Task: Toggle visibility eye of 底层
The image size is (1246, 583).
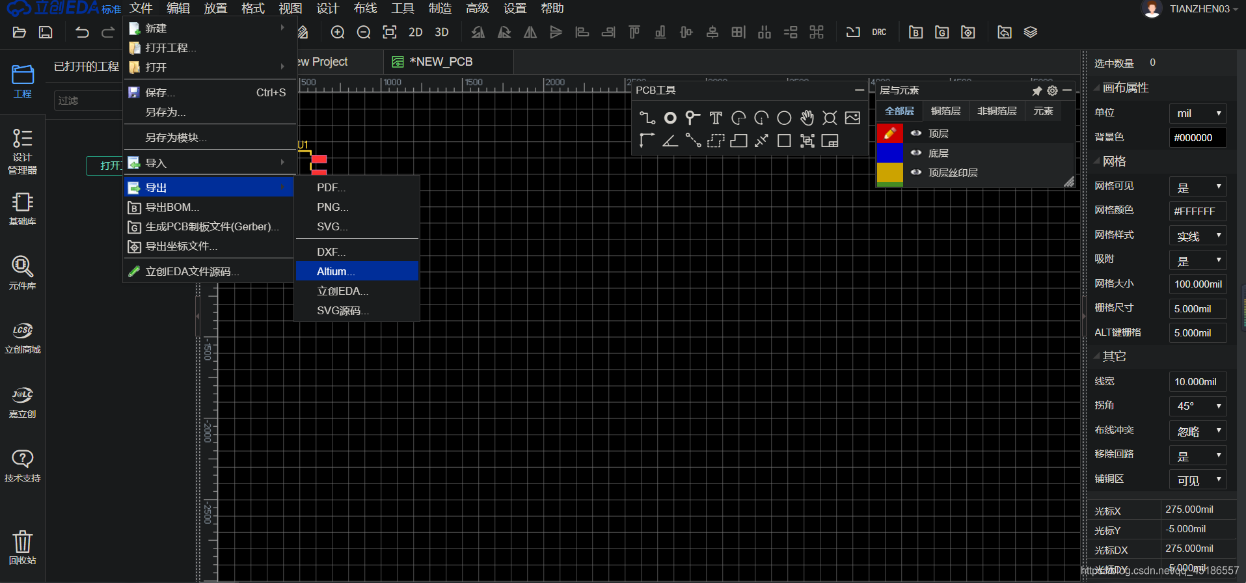Action: tap(916, 152)
